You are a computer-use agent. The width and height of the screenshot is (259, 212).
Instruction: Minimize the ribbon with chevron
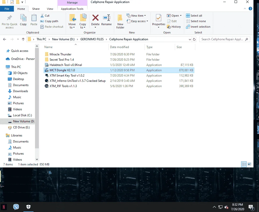(x=245, y=9)
